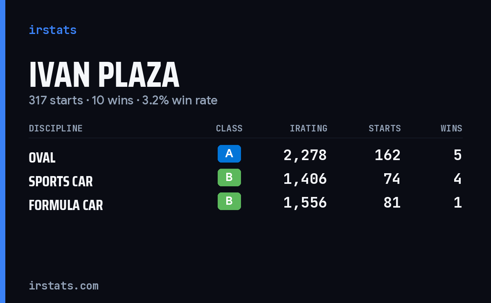Sort by the STARTS column header
491x303 pixels.
(x=385, y=128)
